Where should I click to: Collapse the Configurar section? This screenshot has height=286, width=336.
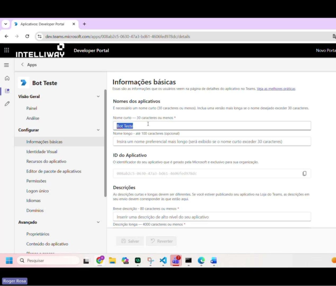pos(98,130)
